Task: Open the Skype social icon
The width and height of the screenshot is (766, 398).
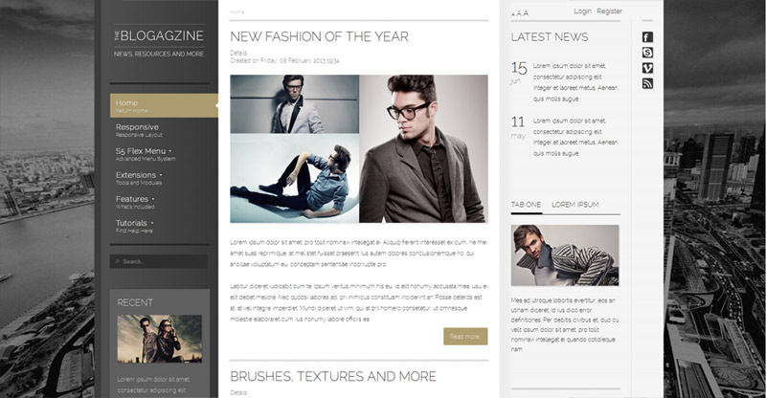Action: [x=647, y=53]
